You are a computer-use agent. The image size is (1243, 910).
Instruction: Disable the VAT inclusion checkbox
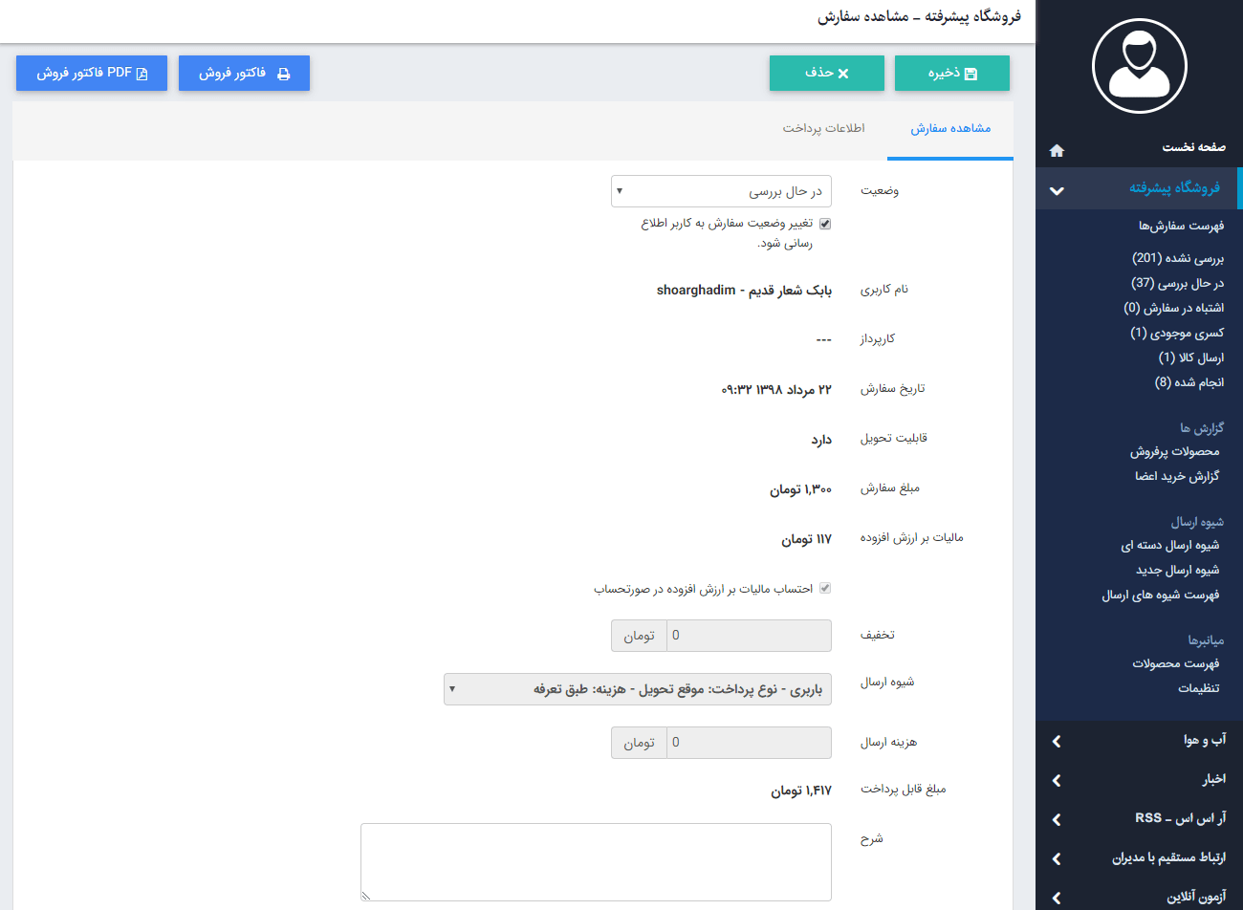[x=825, y=588]
